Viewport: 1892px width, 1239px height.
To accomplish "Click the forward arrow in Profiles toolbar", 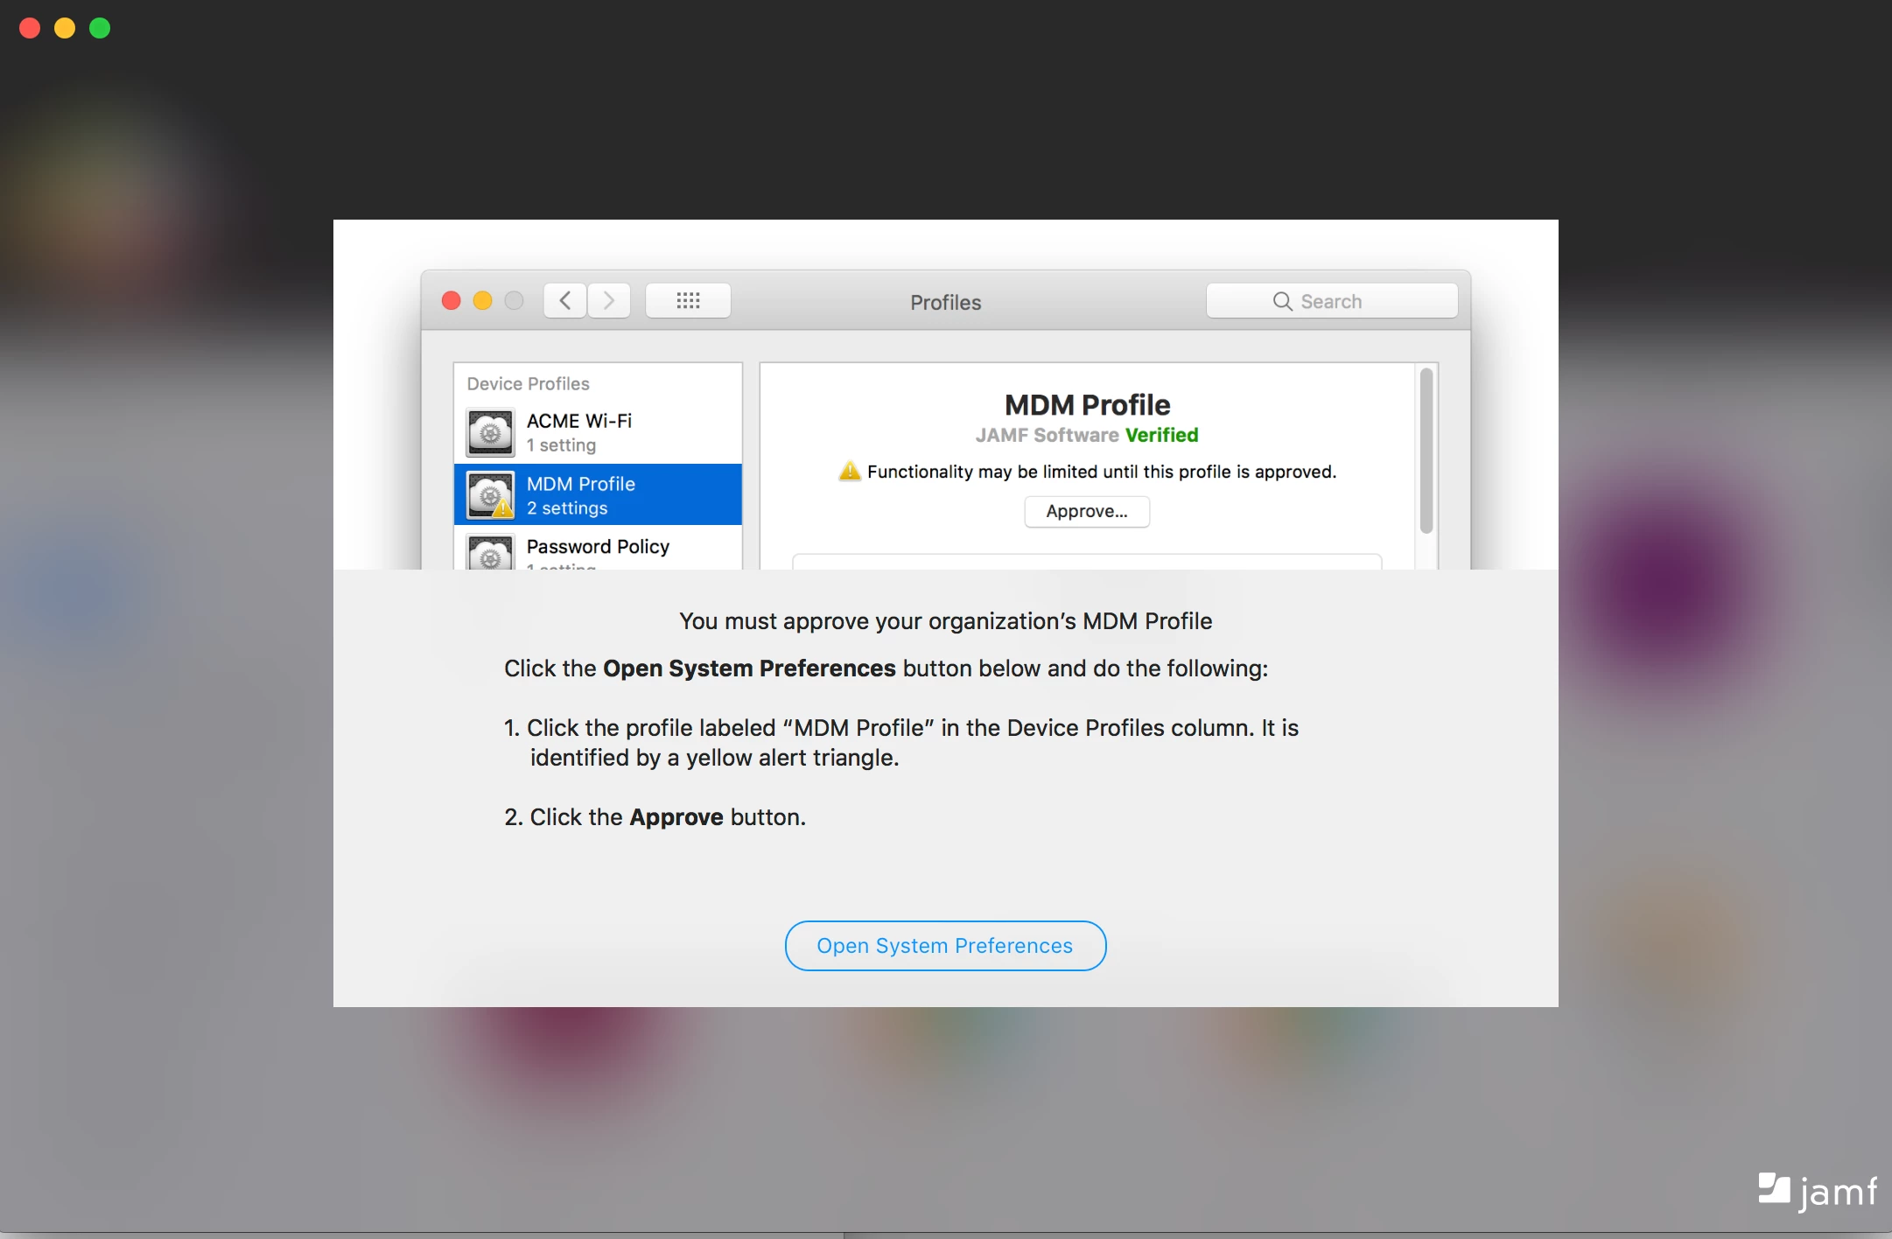I will click(x=609, y=301).
